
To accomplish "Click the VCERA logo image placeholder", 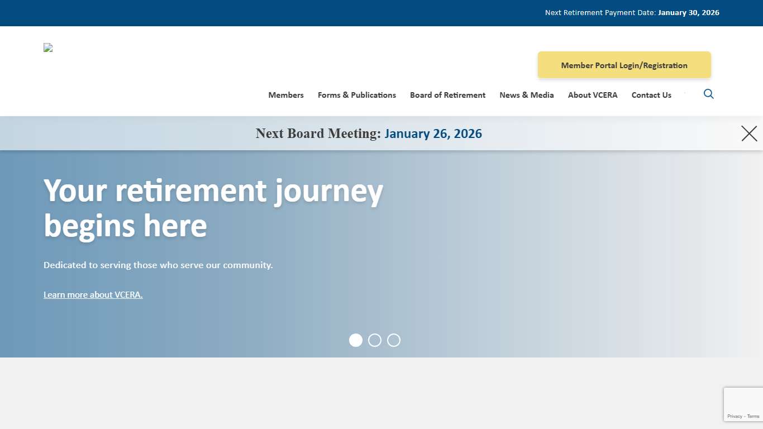I will (x=47, y=47).
